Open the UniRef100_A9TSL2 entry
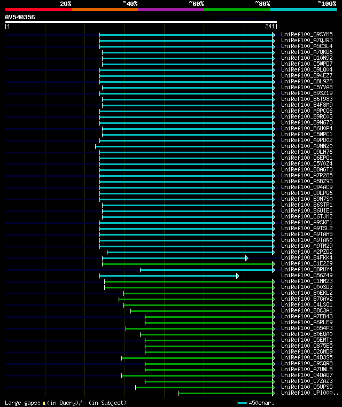Image resolution: width=342 pixels, height=407 pixels. pos(307,229)
